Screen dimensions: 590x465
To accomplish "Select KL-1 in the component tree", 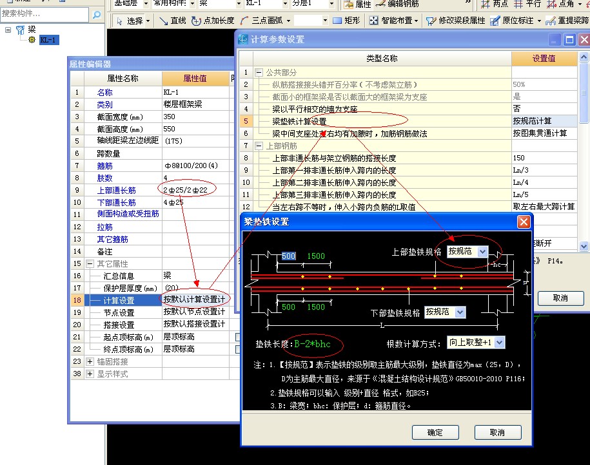I will (48, 40).
